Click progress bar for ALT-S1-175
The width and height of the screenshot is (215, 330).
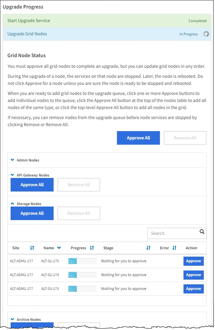pyautogui.click(x=82, y=261)
